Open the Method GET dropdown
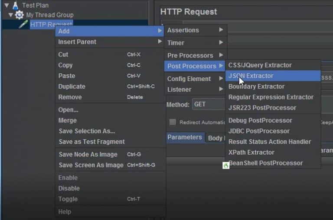Screen dimensions: 333x220 click(209, 104)
